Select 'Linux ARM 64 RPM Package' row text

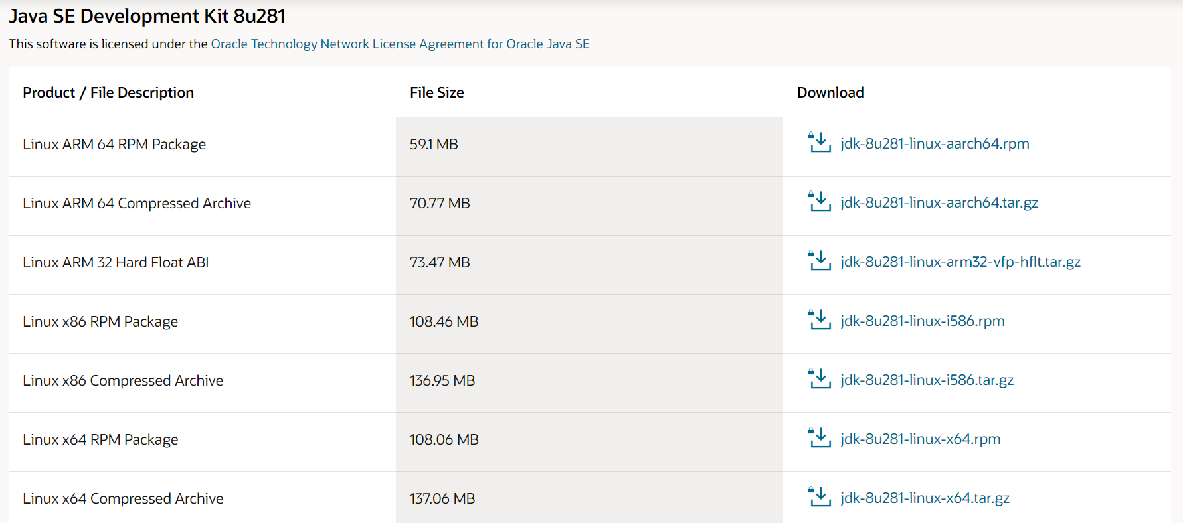(x=114, y=145)
